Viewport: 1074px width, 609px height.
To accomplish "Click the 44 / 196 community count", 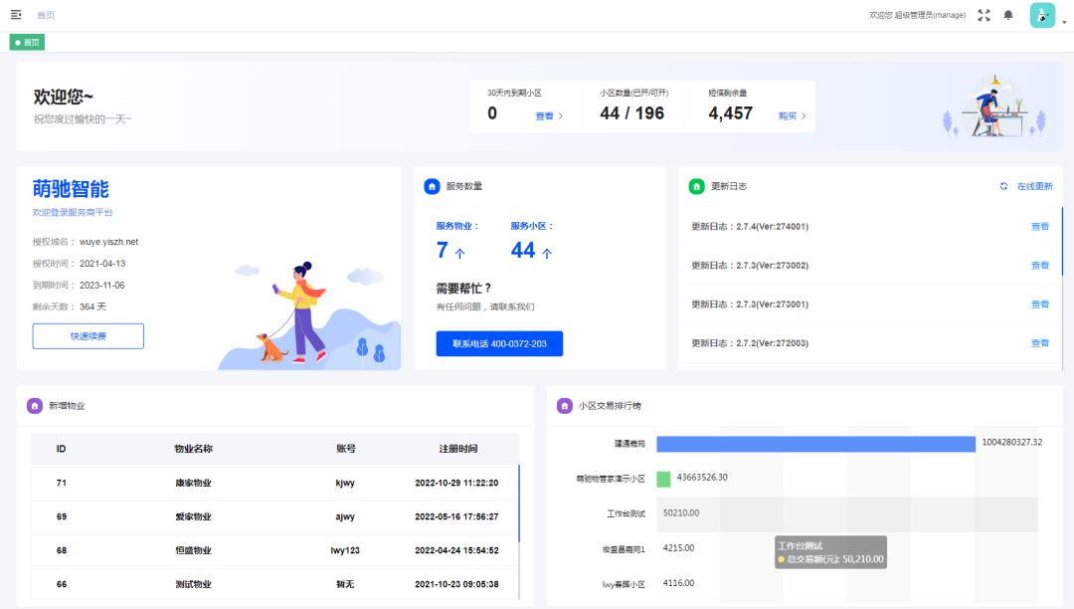I will (632, 113).
